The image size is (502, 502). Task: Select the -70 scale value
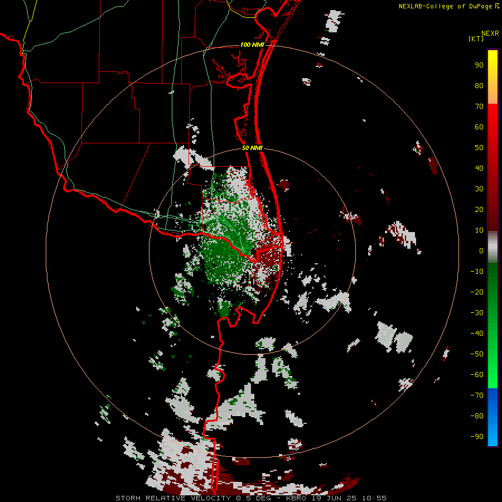(x=477, y=395)
